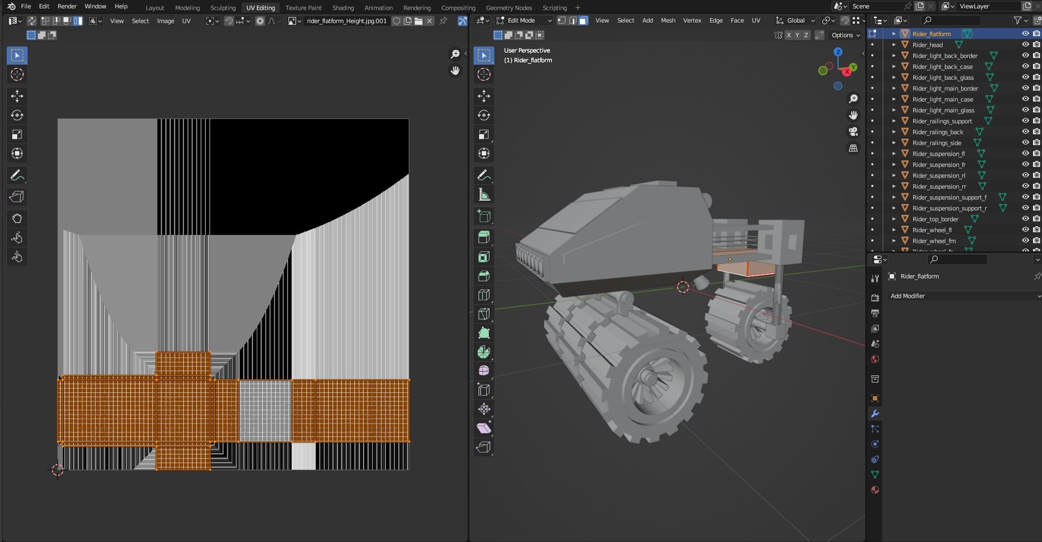Image resolution: width=1042 pixels, height=542 pixels.
Task: Hide Rider_head in viewport with eye icon
Action: [1025, 44]
